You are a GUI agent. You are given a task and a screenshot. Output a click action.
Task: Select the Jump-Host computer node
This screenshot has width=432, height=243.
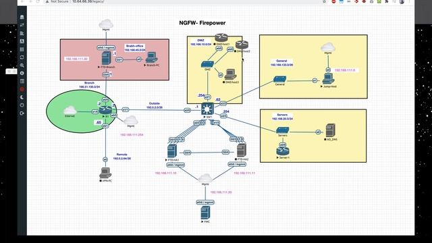click(x=329, y=79)
